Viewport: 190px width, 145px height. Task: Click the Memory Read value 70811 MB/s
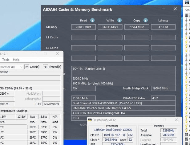pyautogui.click(x=83, y=27)
